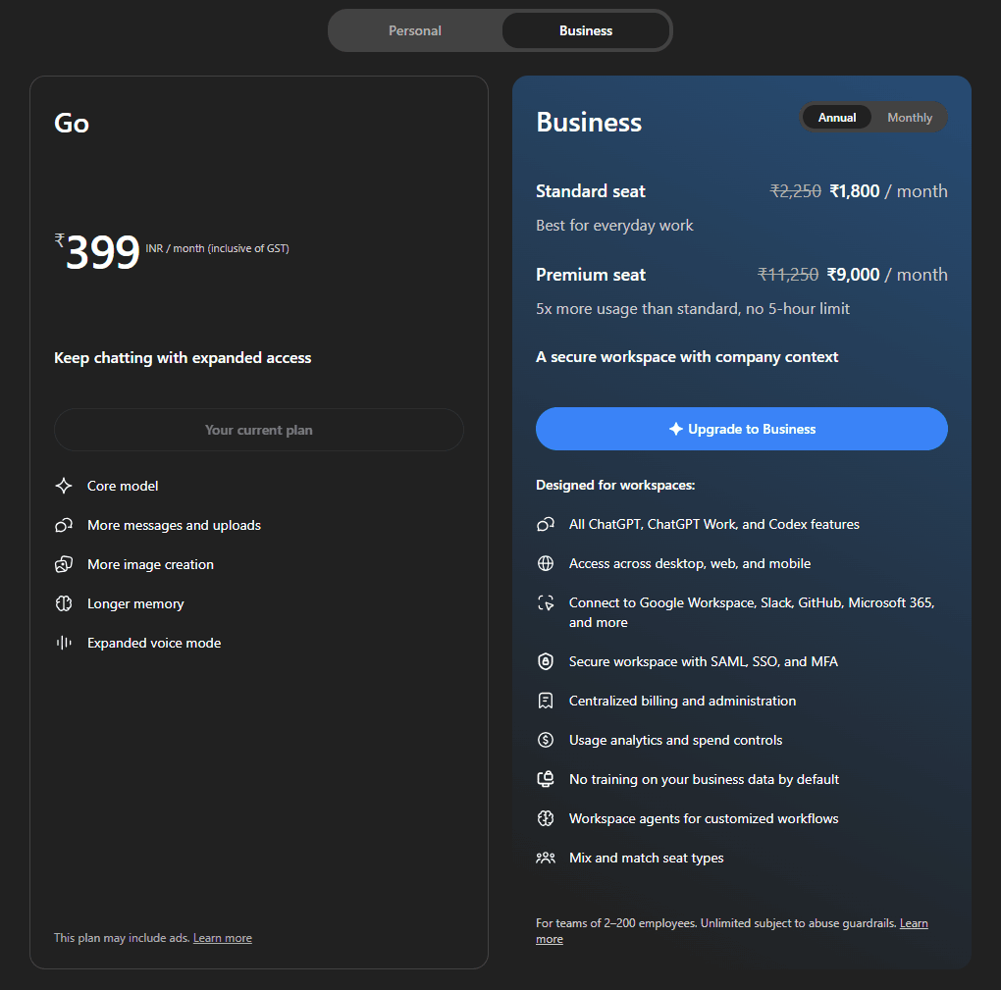Click the sparkle icon beside Core model
1001x990 pixels.
(x=64, y=486)
